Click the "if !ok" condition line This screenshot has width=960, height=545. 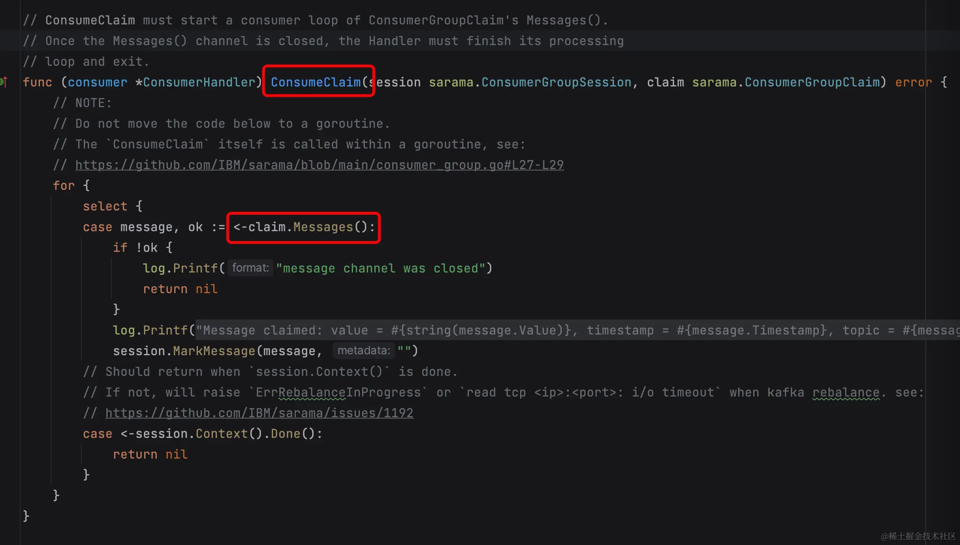pyautogui.click(x=142, y=248)
